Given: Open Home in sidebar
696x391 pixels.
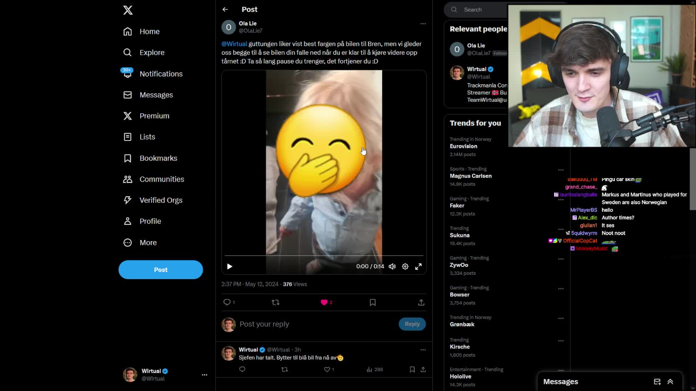Looking at the screenshot, I should click(x=141, y=31).
